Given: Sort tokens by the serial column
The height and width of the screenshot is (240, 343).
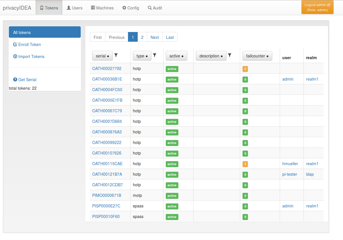Looking at the screenshot, I should 102,56.
